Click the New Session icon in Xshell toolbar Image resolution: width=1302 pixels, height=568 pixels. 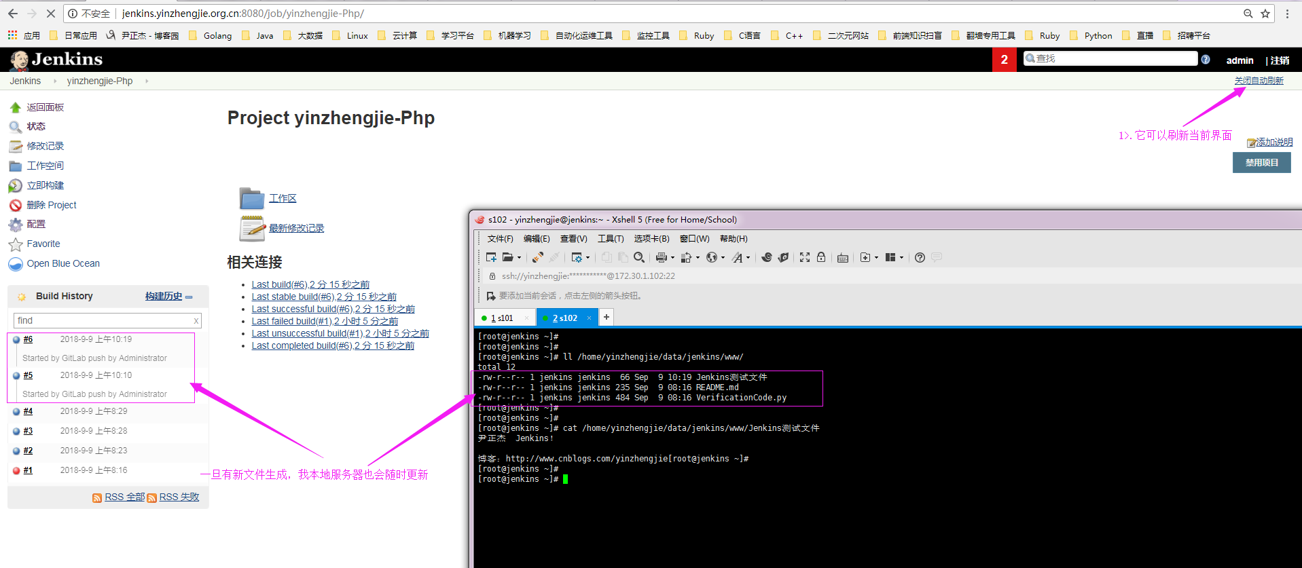pyautogui.click(x=491, y=257)
